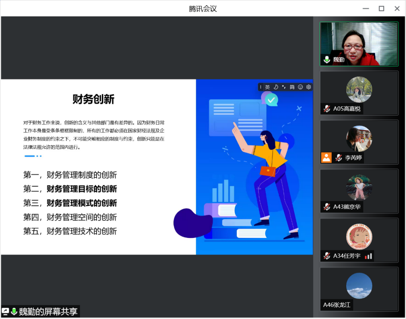The width and height of the screenshot is (406, 319).
Task: Click the 魏勤的屏幕共享 label
Action: coord(48,311)
